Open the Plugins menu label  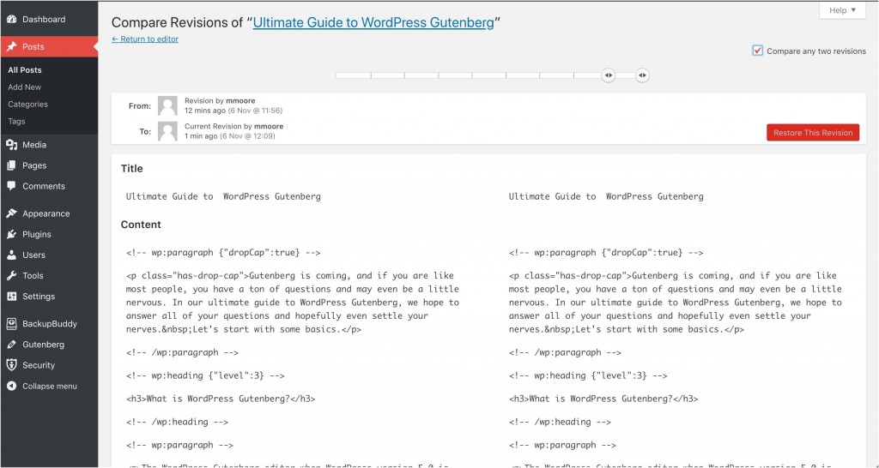pyautogui.click(x=36, y=234)
